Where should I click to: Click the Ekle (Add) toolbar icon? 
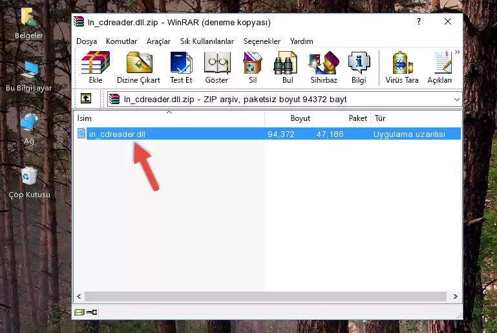pos(96,67)
